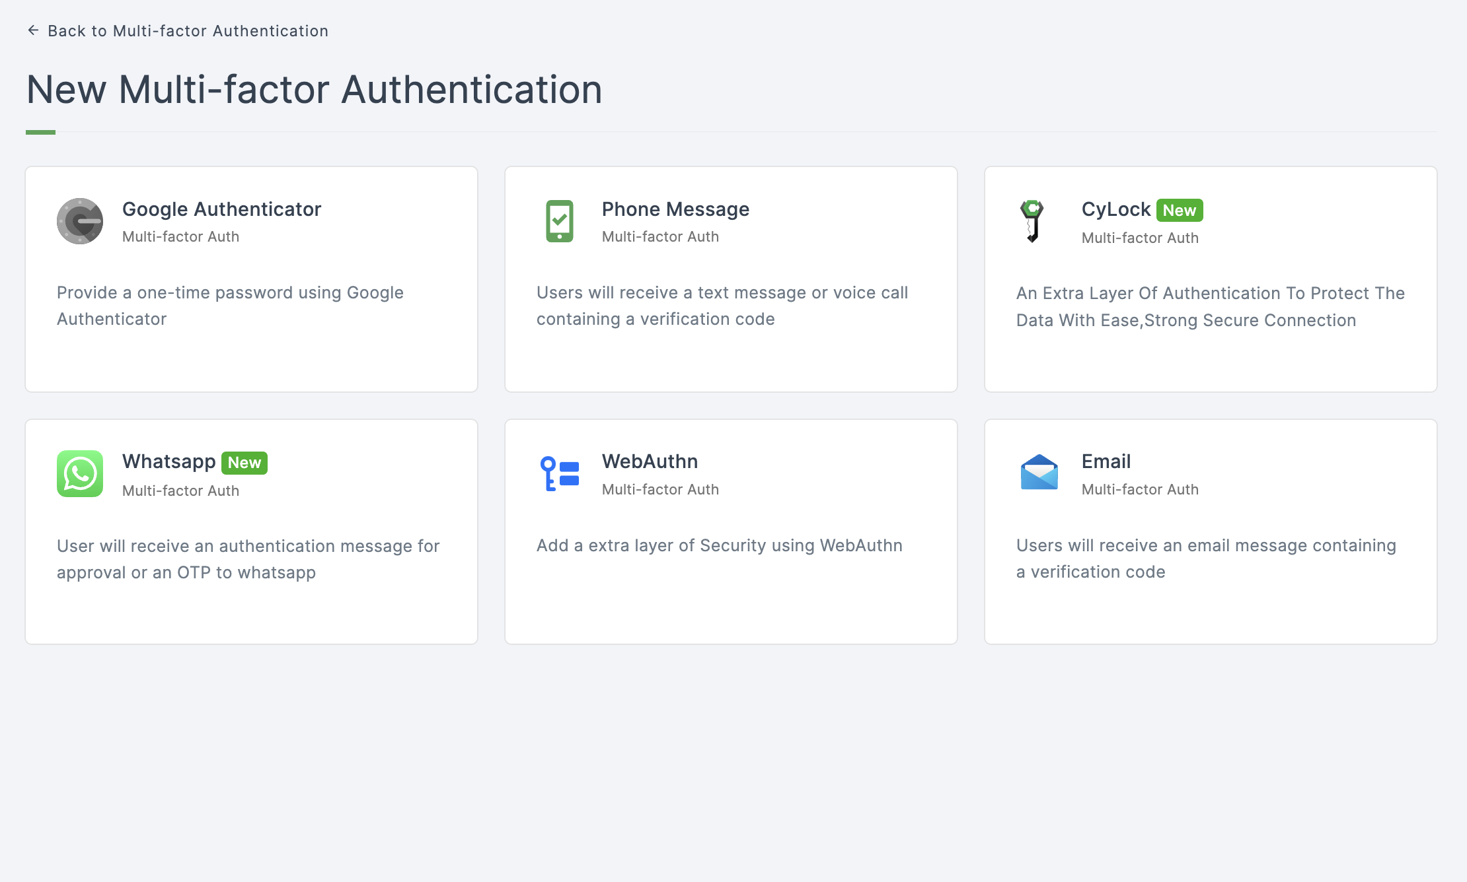Click the Email envelope icon

1039,472
